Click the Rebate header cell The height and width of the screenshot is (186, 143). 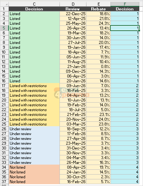[98, 9]
